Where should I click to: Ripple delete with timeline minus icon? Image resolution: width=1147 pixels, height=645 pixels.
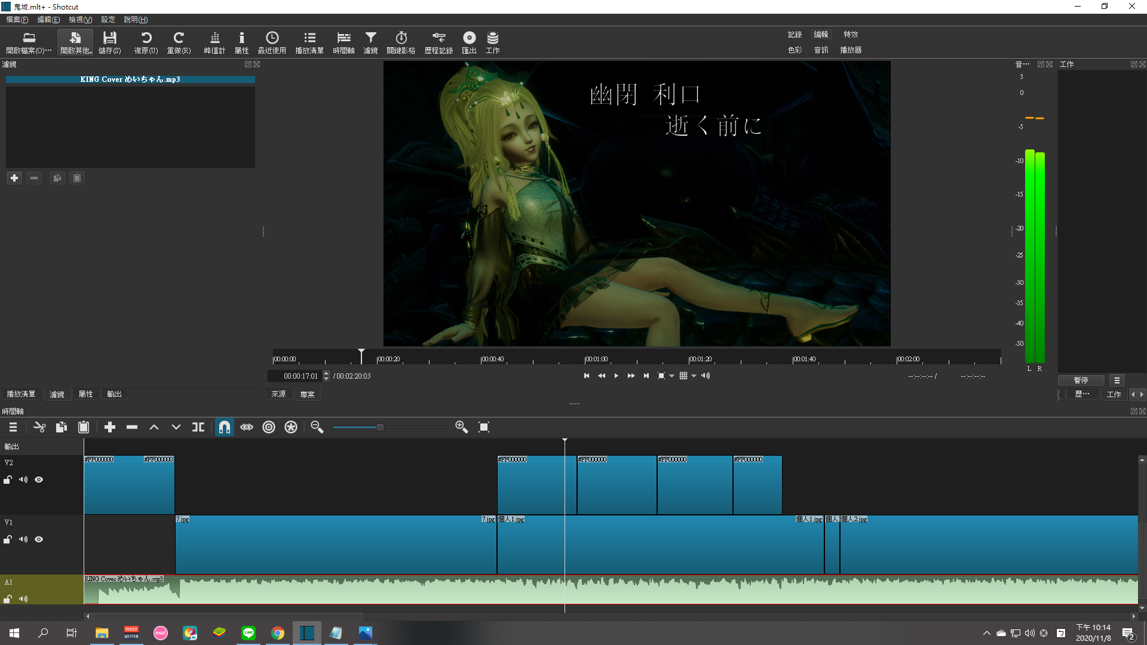click(132, 427)
